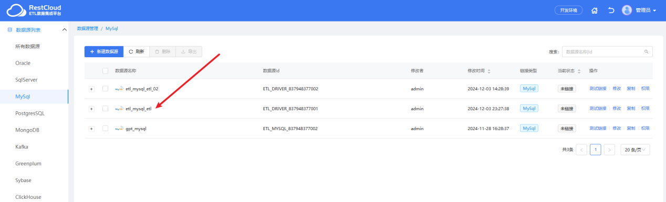Click ETL_MYSQL_837948377002 datasource Id

pos(290,129)
